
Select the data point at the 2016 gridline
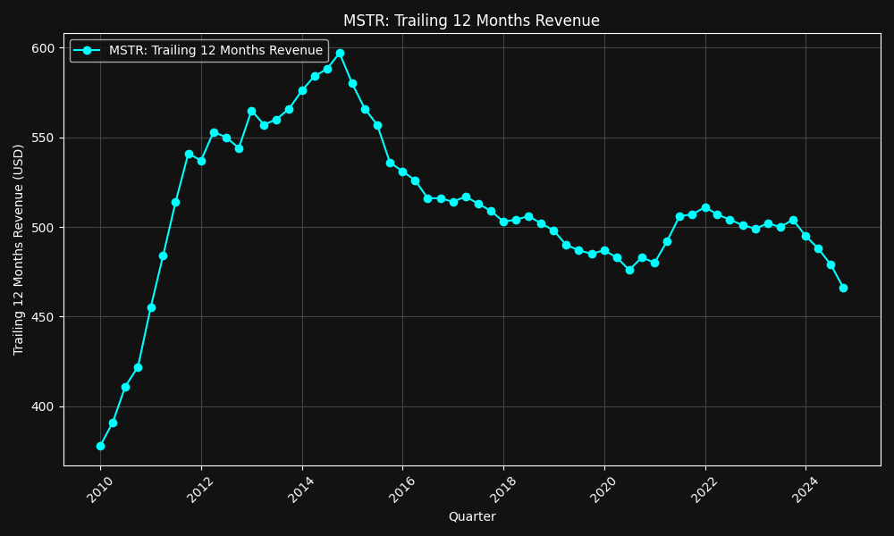pyautogui.click(x=402, y=172)
